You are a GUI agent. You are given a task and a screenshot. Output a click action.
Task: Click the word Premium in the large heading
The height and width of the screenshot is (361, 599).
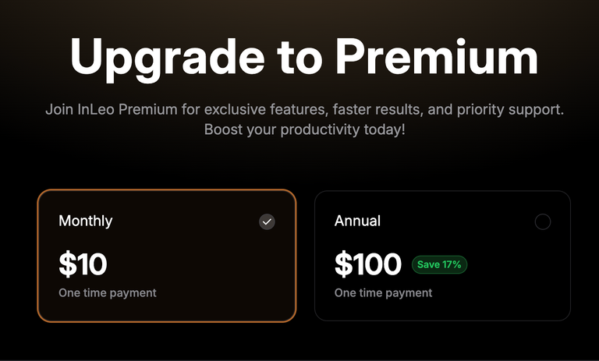[437, 56]
